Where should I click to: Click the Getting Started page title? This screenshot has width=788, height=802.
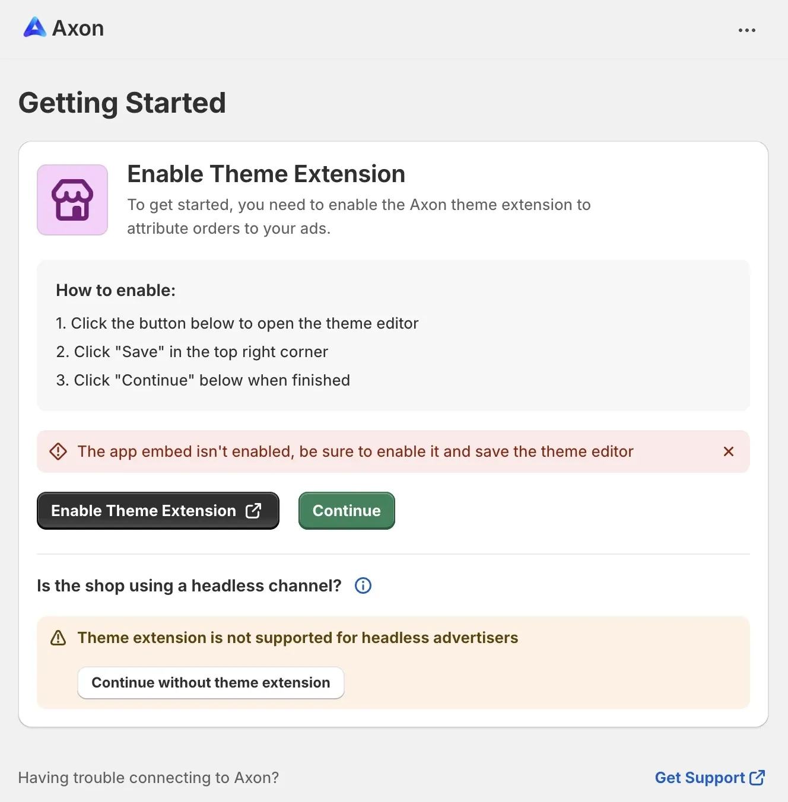tap(122, 102)
